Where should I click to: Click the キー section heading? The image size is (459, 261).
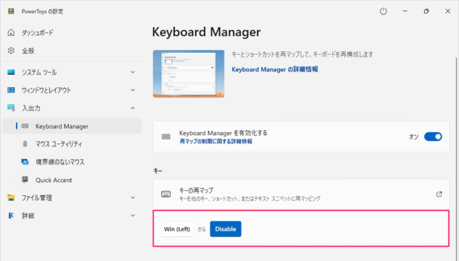pyautogui.click(x=158, y=171)
